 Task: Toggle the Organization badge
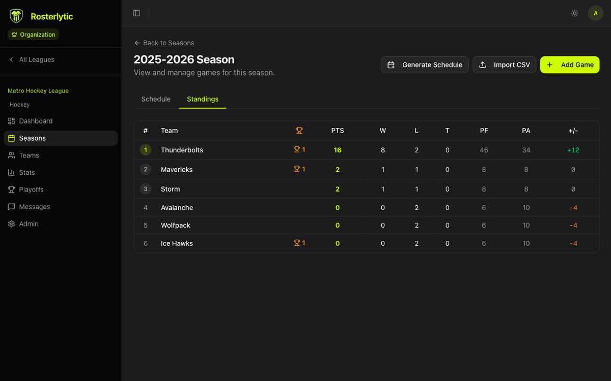pyautogui.click(x=33, y=35)
